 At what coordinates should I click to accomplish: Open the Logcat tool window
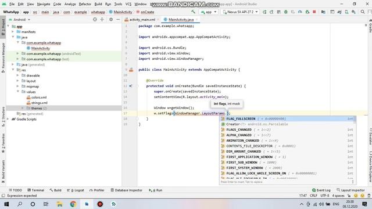click(x=76, y=190)
